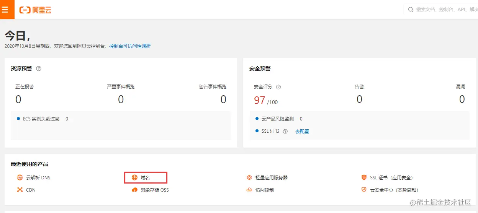Screen dimensions: 478x213
Task: Click the 严重事件概览 count 0
Action: point(121,99)
